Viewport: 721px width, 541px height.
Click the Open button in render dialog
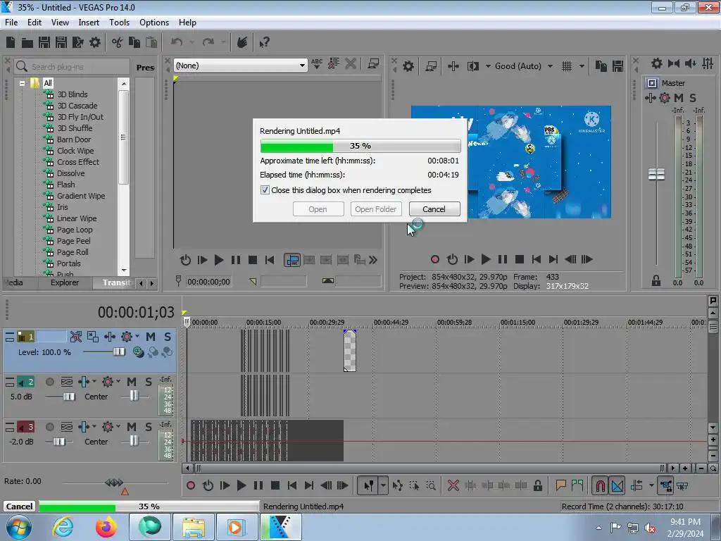point(318,209)
